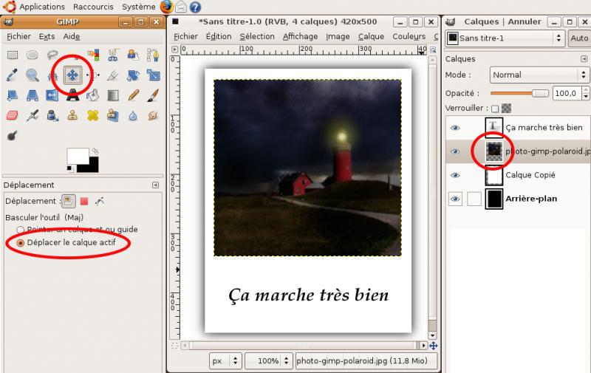Screen dimensions: 591x373
Task: Select the Zoom magnifier tool
Action: (33, 75)
